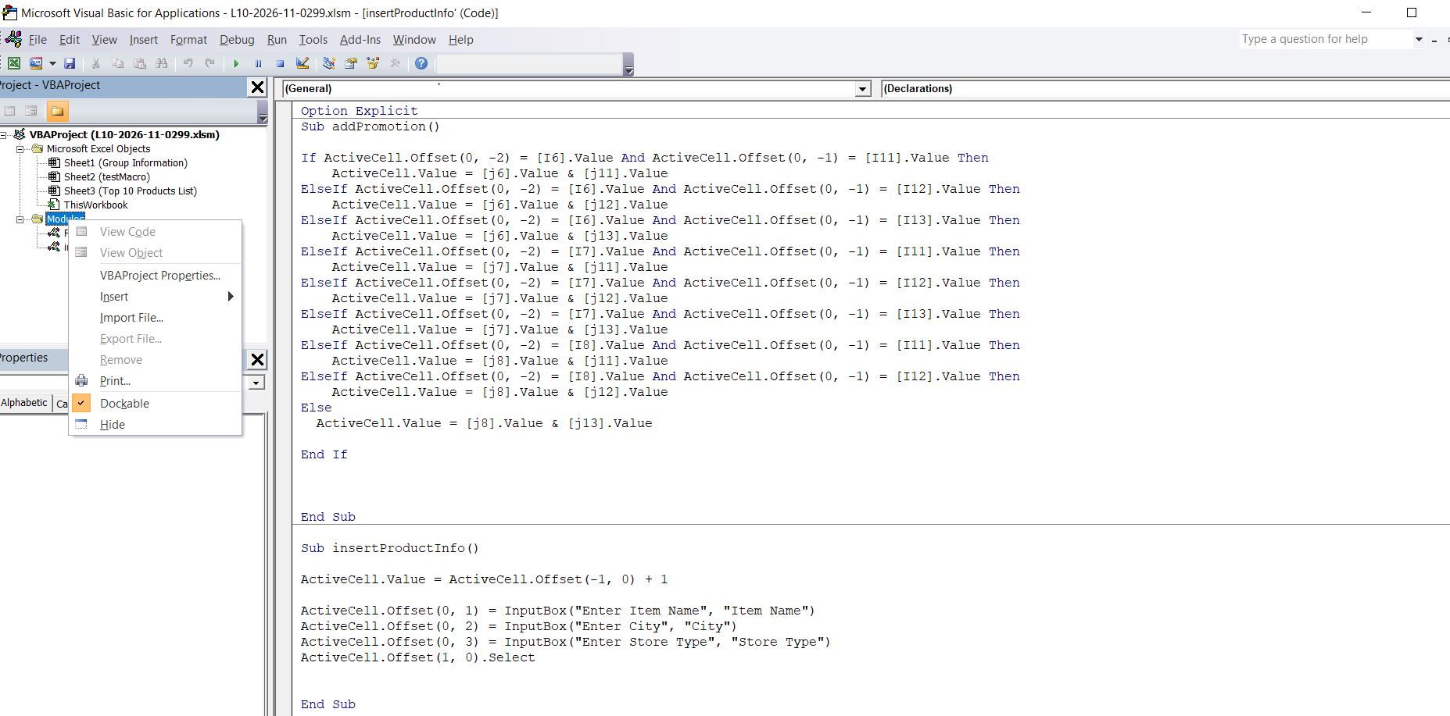Image resolution: width=1450 pixels, height=716 pixels.
Task: Select the Save toolbar icon
Action: [70, 64]
